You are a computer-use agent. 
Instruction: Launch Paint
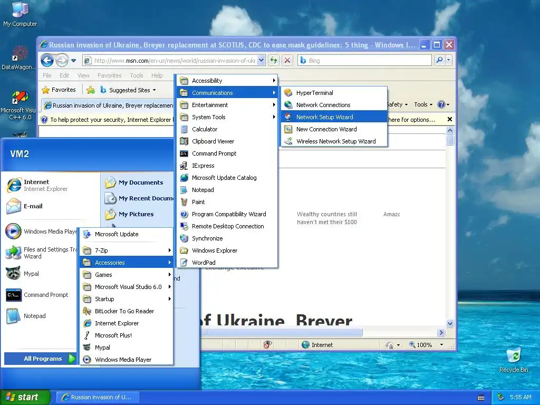click(x=227, y=202)
